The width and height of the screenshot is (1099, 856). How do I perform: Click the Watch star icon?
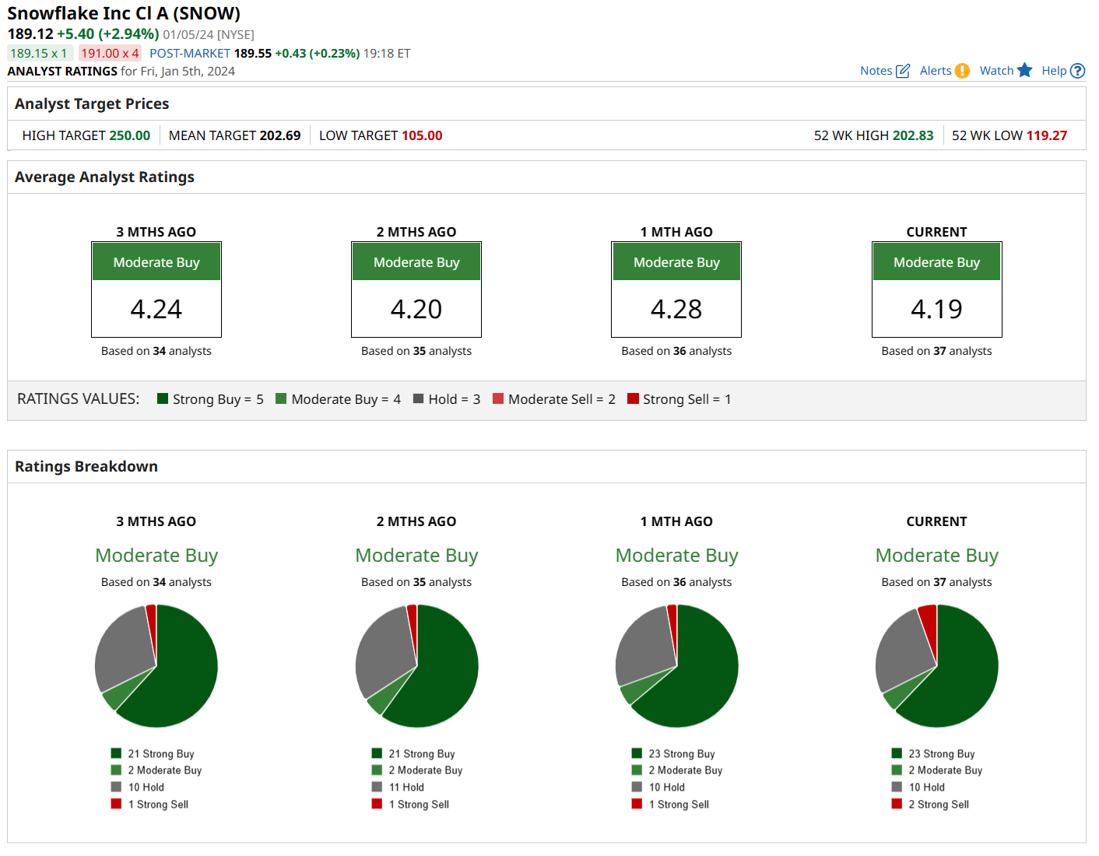pyautogui.click(x=1025, y=70)
